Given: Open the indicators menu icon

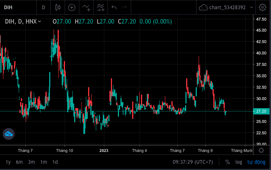Looking at the screenshot, I should [x=86, y=7].
